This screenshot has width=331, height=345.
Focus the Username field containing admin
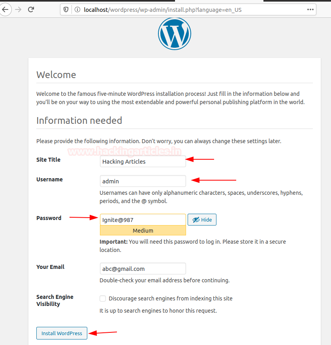click(x=143, y=181)
